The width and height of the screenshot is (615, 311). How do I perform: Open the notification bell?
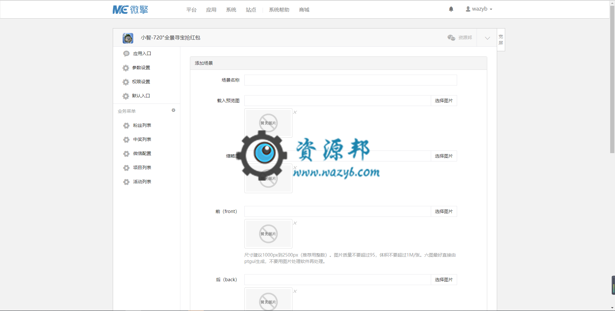pos(451,9)
